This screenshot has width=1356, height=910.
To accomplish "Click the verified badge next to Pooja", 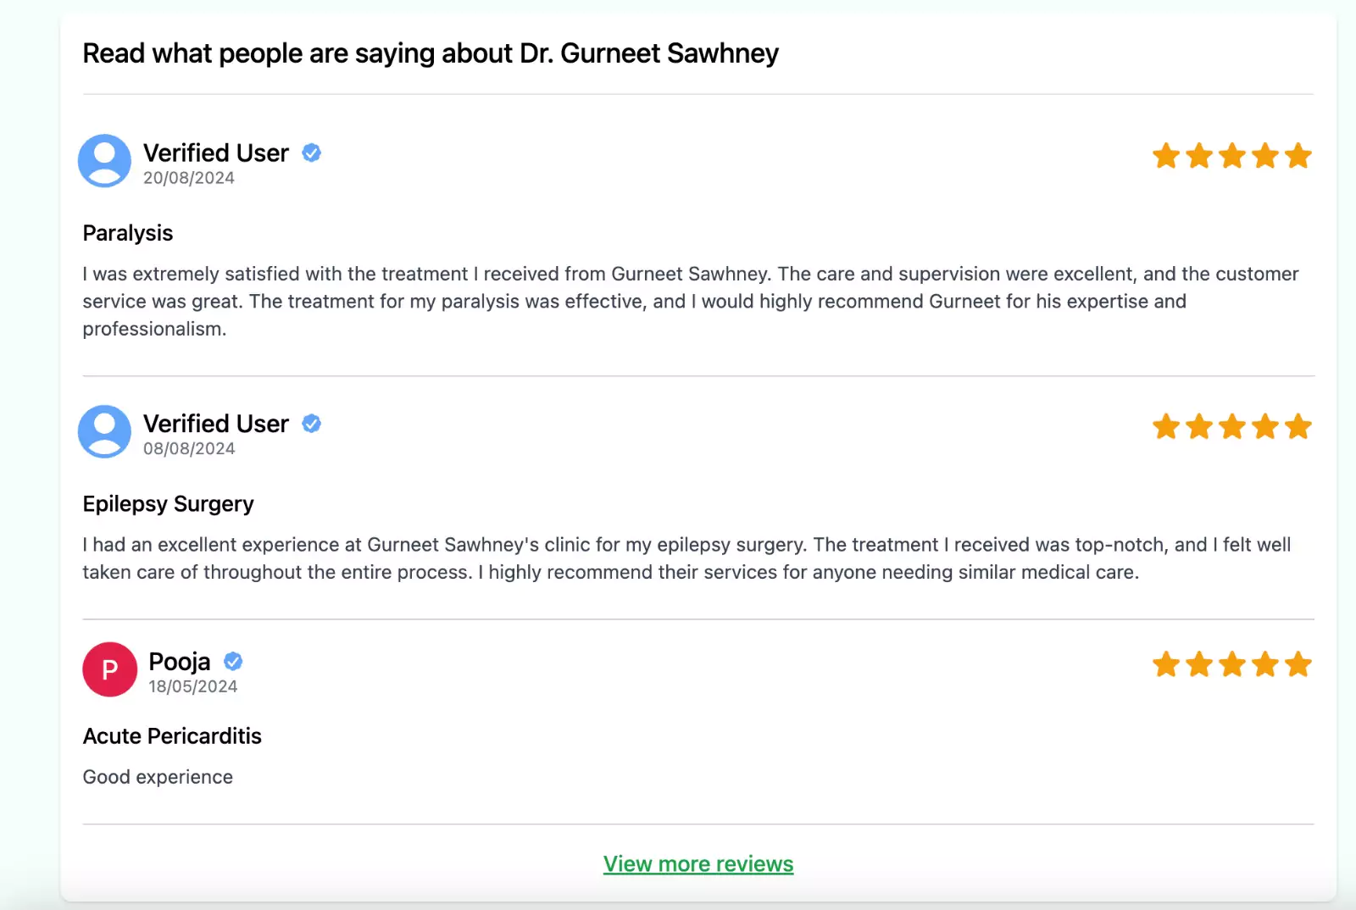I will (233, 661).
